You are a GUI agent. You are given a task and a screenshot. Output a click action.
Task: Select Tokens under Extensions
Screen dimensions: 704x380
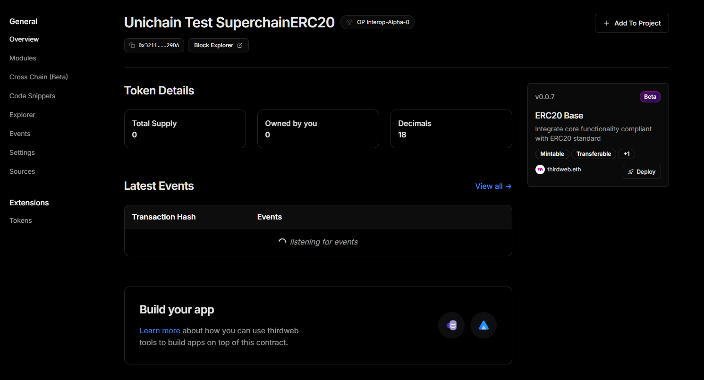(21, 220)
